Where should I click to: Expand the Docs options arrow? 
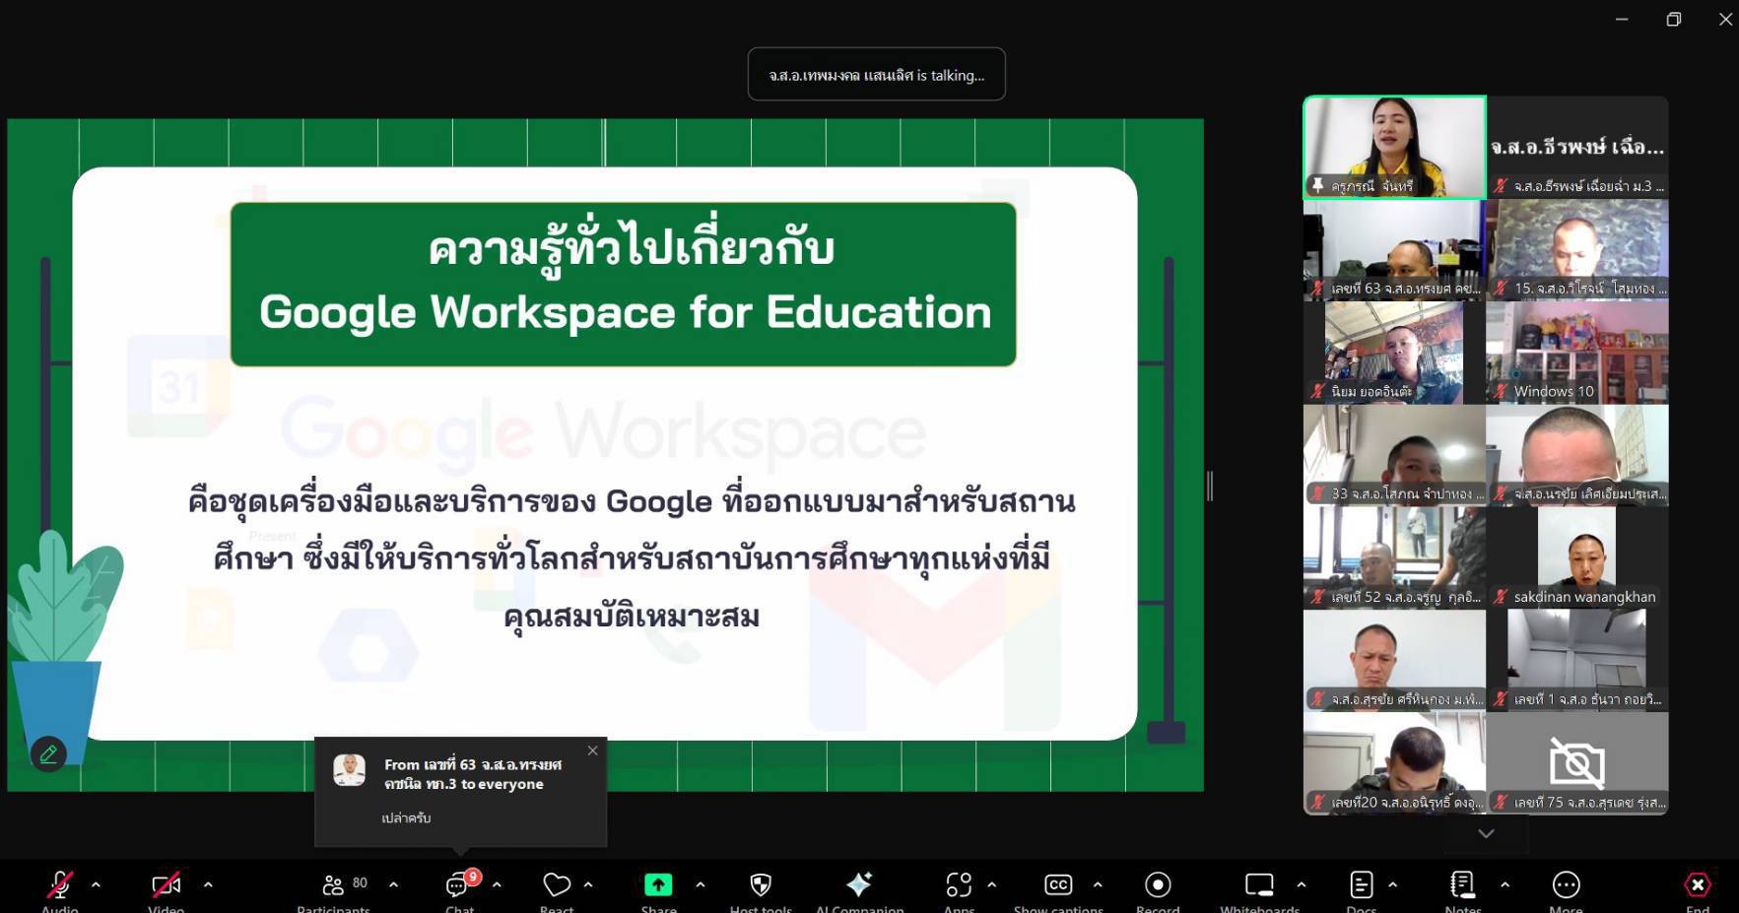[1392, 884]
